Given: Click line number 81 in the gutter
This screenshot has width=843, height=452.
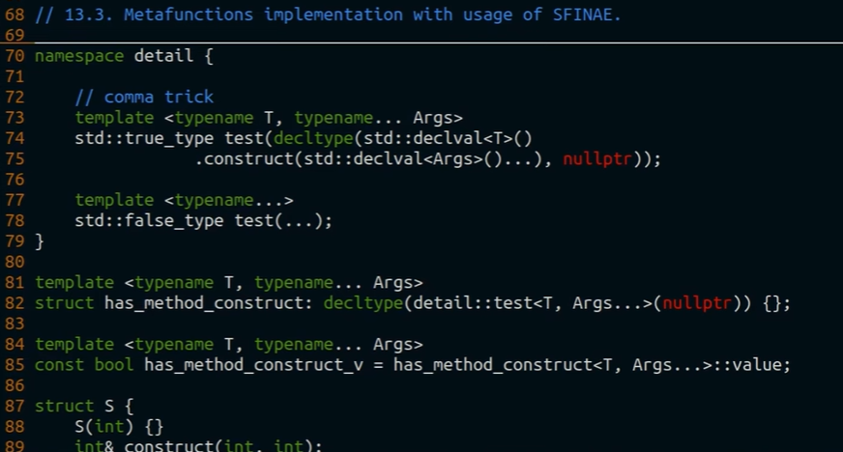Looking at the screenshot, I should (15, 283).
